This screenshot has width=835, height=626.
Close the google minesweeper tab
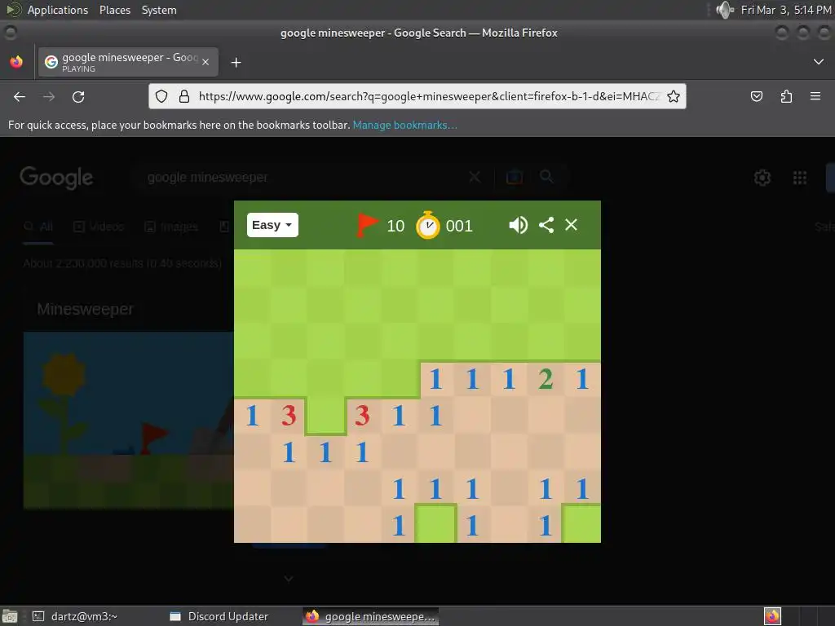(205, 62)
